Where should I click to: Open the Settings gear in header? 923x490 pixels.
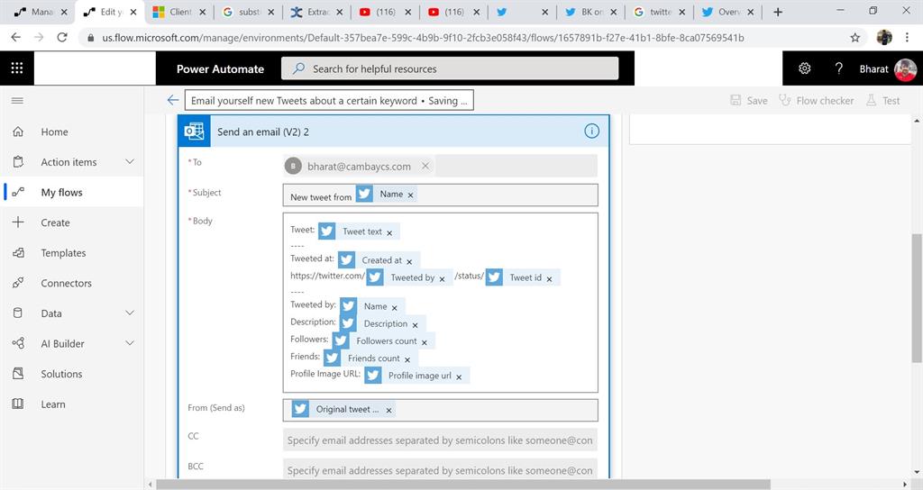pos(804,68)
